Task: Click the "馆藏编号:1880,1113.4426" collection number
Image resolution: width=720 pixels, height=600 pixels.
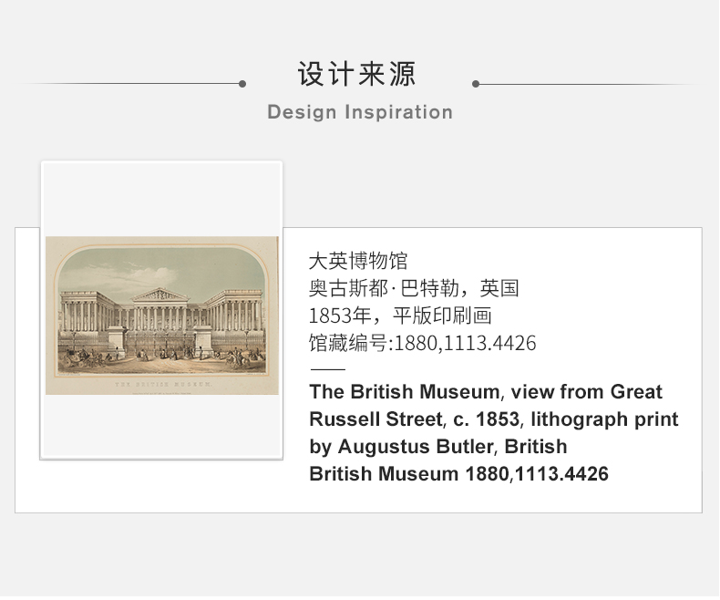Action: 423,344
